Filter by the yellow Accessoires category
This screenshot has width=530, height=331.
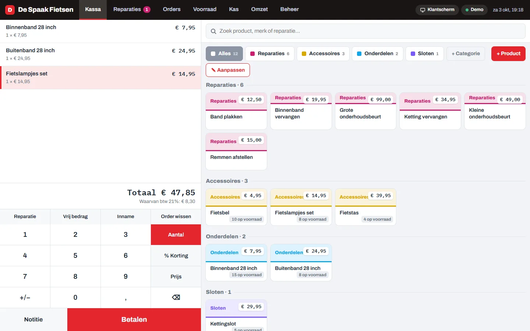click(323, 54)
